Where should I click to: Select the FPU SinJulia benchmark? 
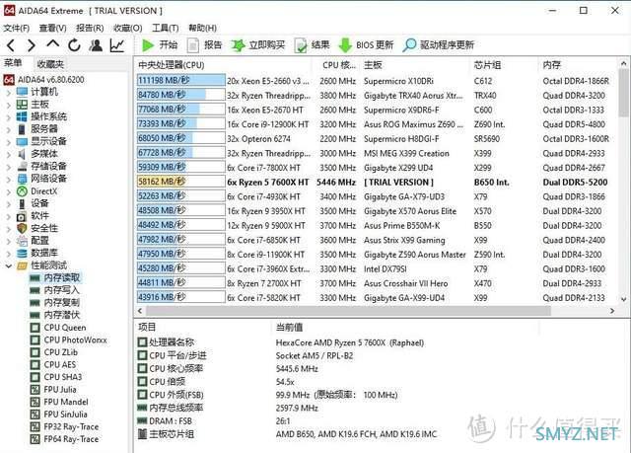click(59, 415)
